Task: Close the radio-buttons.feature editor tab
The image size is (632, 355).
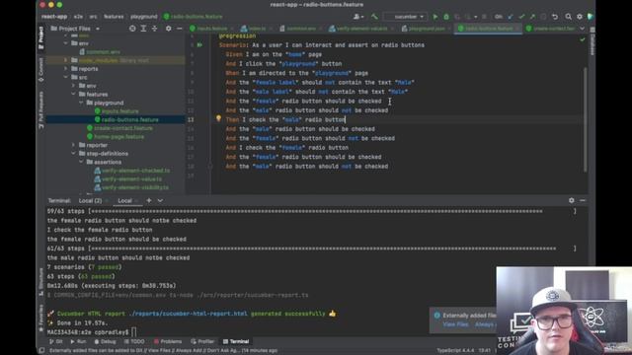Action: [x=517, y=29]
